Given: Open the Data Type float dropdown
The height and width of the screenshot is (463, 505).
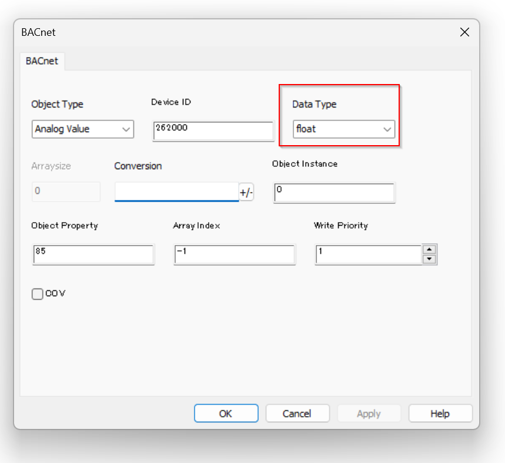Looking at the screenshot, I should [344, 129].
